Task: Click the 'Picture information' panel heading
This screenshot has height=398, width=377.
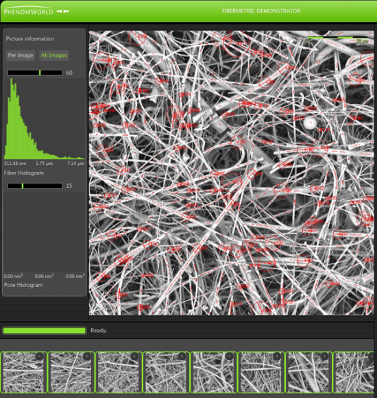Action: pyautogui.click(x=29, y=39)
